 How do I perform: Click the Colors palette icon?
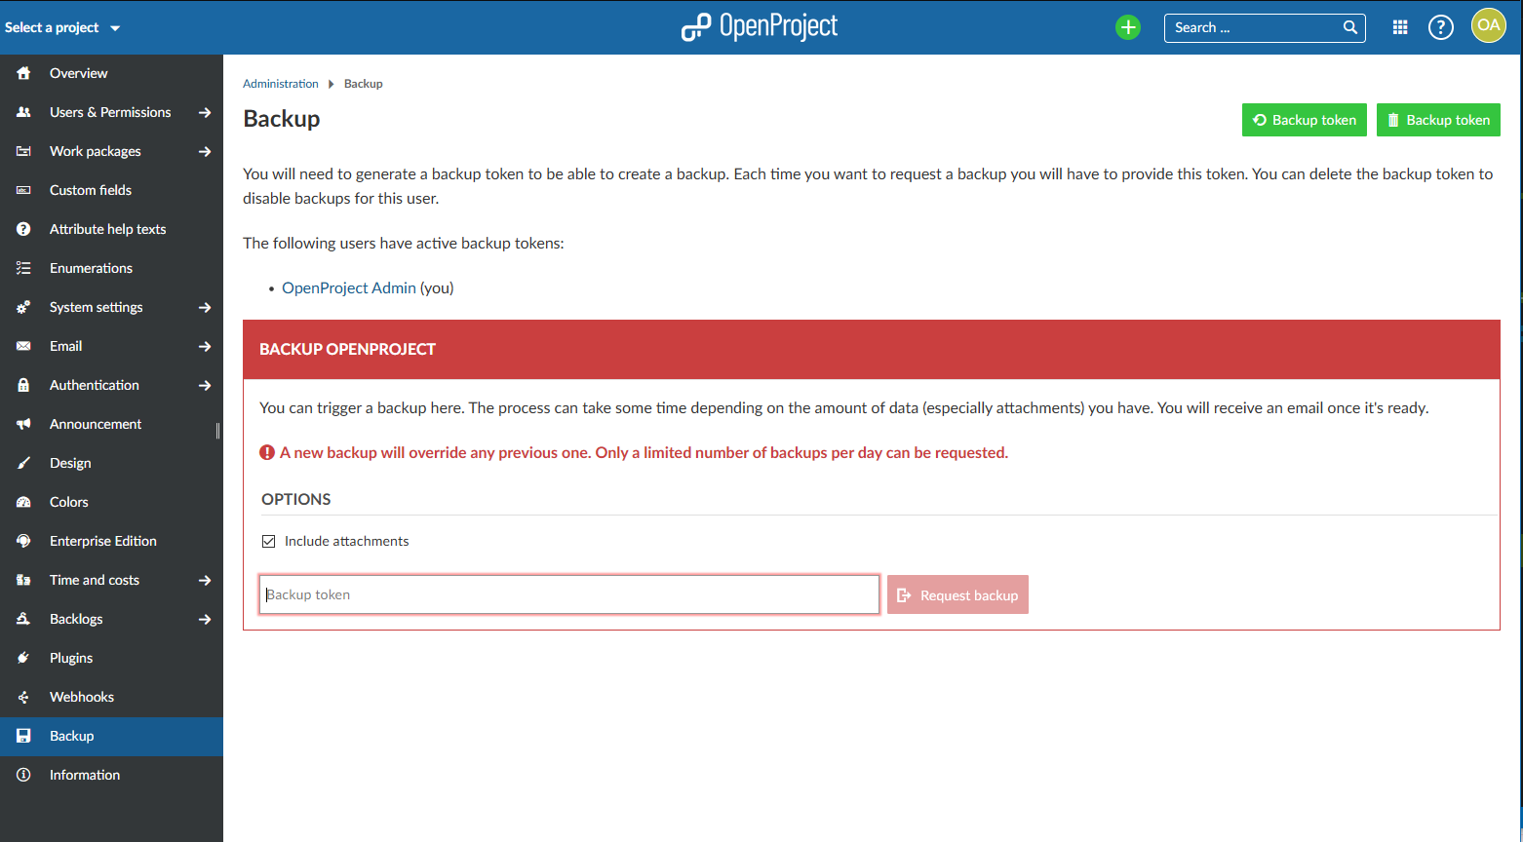click(23, 502)
